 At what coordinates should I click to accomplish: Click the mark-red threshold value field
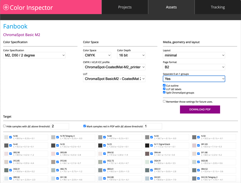point(153,126)
